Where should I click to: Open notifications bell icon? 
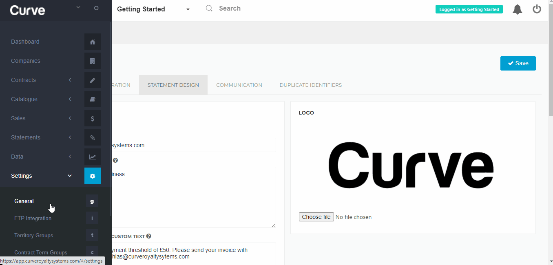518,9
